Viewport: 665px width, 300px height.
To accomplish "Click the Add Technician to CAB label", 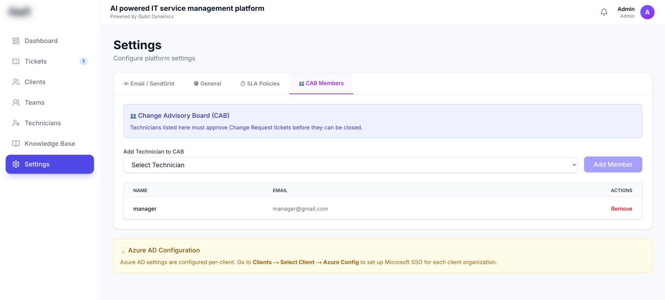I will click(153, 151).
